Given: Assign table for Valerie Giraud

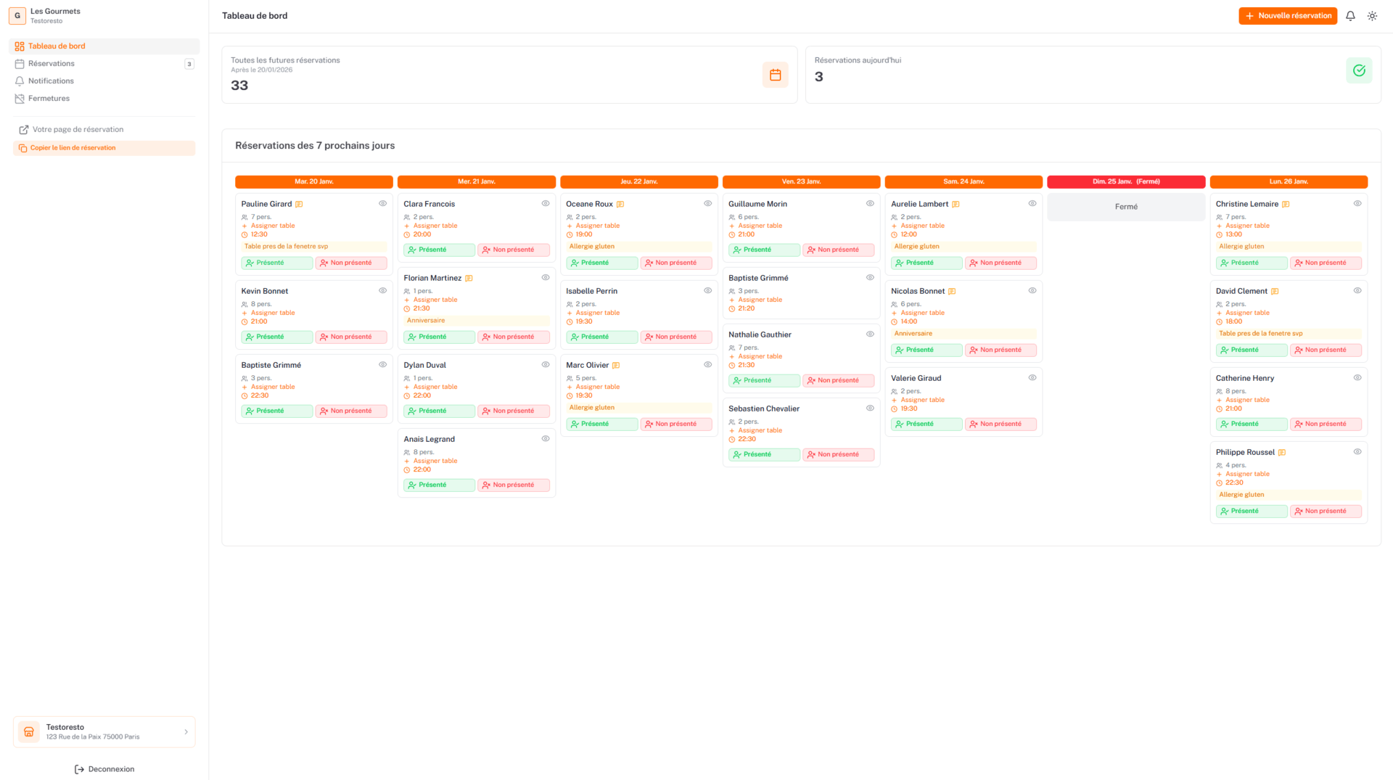Looking at the screenshot, I should point(922,400).
